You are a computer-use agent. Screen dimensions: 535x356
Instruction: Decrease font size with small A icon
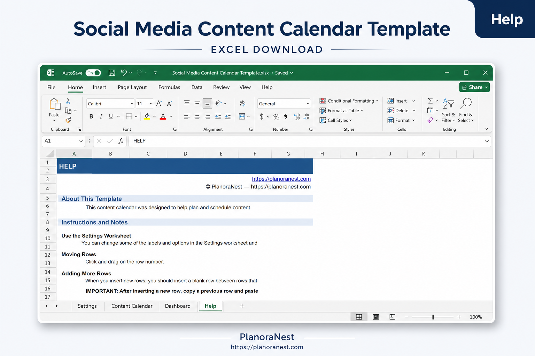pos(170,103)
